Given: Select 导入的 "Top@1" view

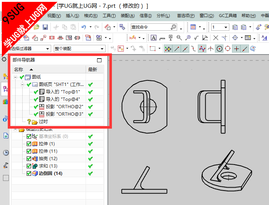Looking at the screenshot, I should (63, 92).
